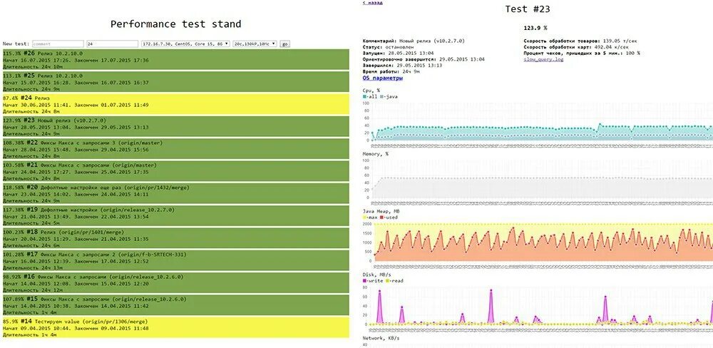Click the Ориентировочно завершится line
This screenshot has height=348, width=713.
point(424,59)
